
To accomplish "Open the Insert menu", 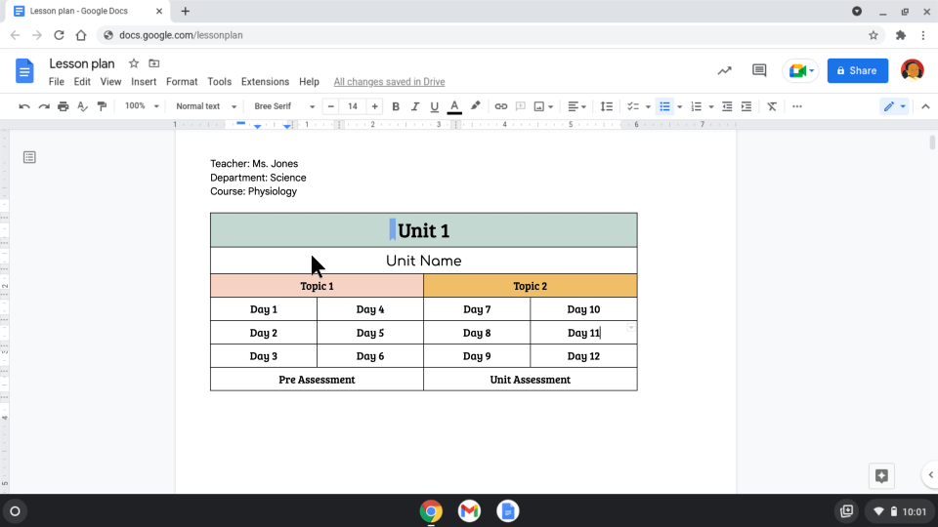I will [x=144, y=82].
